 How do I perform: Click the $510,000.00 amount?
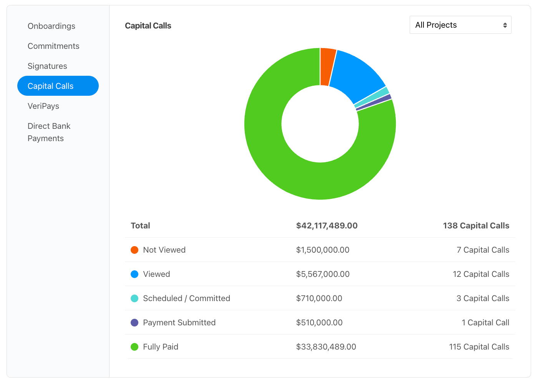[x=319, y=323]
